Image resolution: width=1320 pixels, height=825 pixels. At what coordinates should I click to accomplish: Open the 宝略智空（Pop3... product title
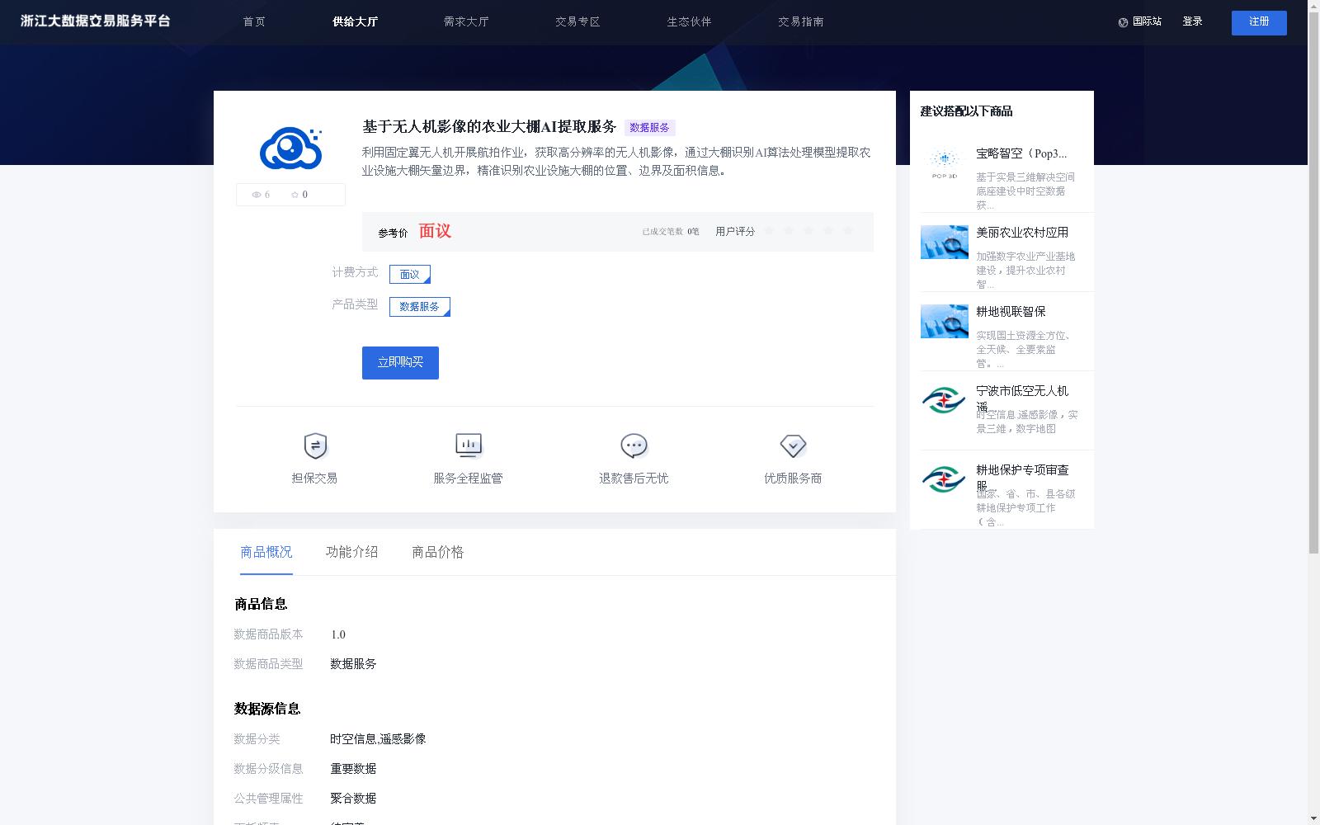pyautogui.click(x=1021, y=153)
